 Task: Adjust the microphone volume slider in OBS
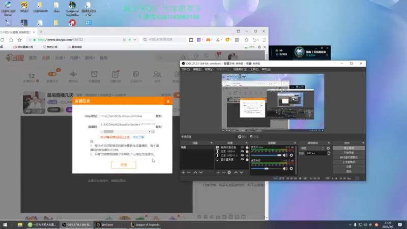266,155
